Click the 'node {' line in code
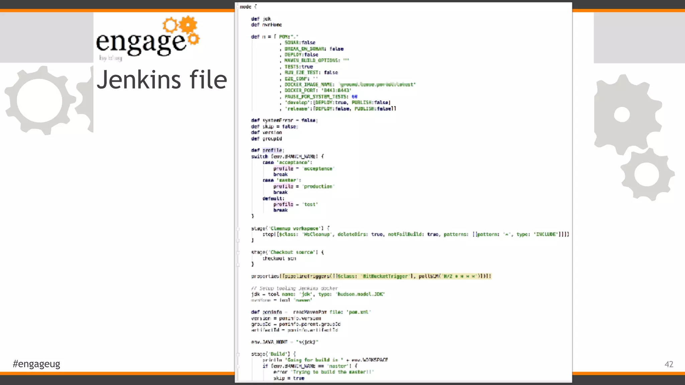The image size is (685, 385). (x=248, y=7)
